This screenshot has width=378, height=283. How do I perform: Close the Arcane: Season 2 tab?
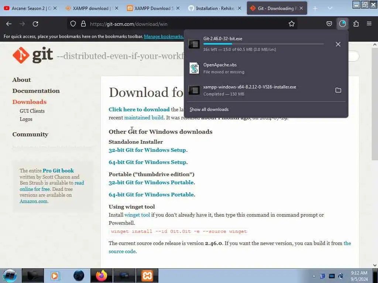tap(55, 8)
